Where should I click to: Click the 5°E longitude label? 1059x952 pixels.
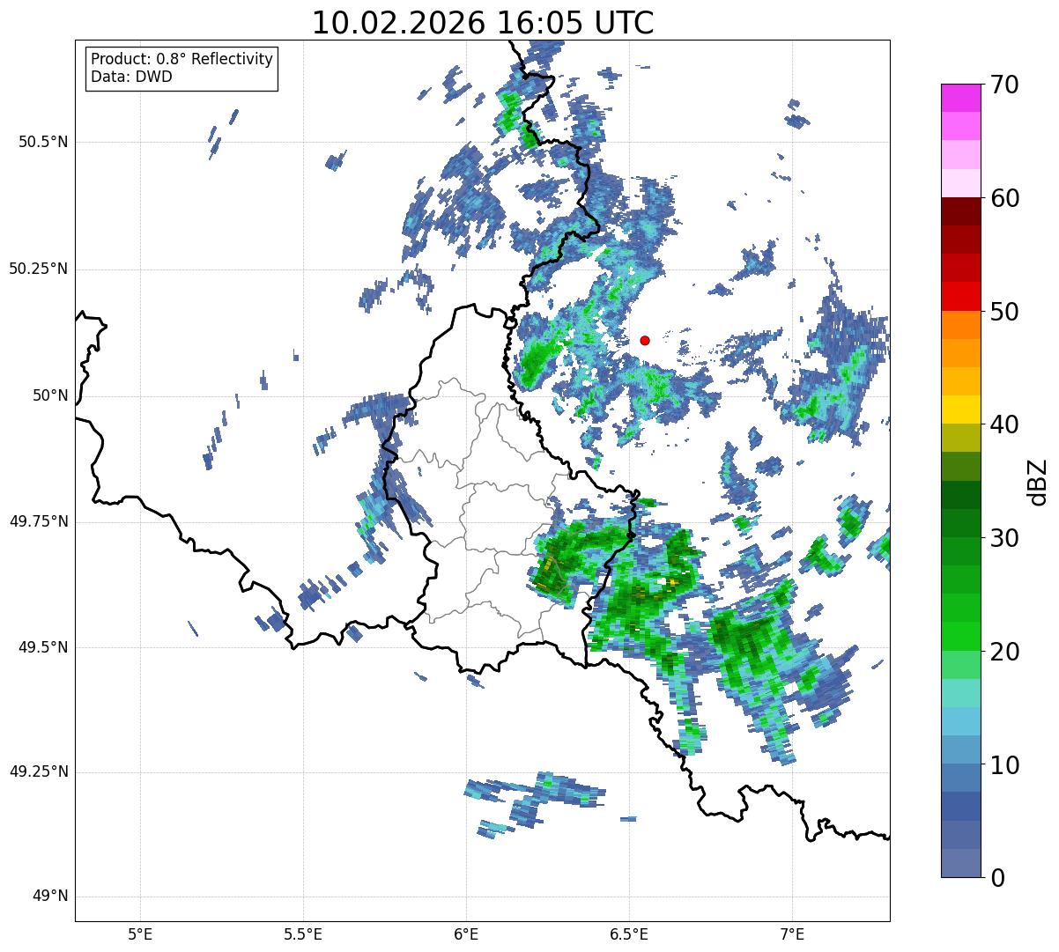pos(140,934)
